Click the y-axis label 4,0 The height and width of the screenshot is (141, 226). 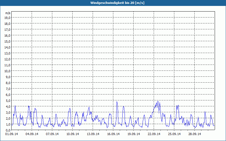8,107
